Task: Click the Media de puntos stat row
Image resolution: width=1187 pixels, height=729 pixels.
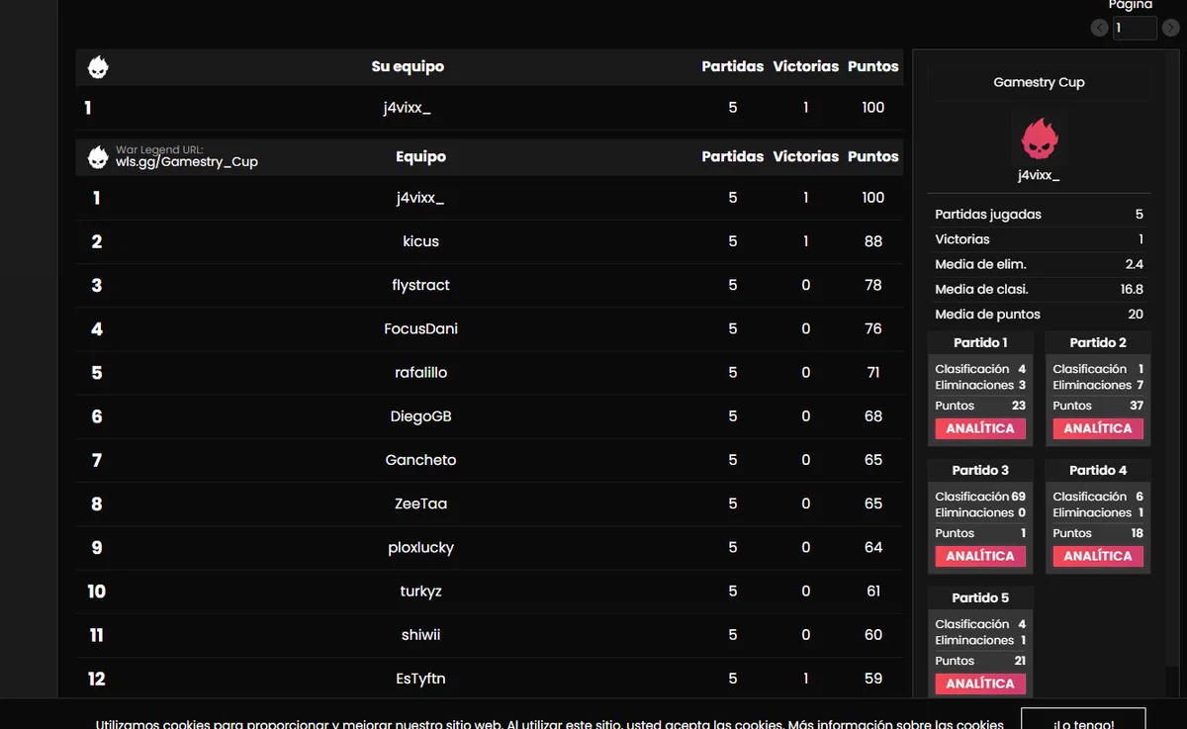Action: (1039, 314)
